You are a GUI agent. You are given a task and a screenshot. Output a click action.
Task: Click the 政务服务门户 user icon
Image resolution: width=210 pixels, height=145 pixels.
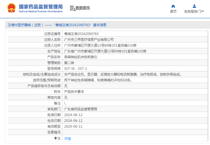(x=194, y=6)
